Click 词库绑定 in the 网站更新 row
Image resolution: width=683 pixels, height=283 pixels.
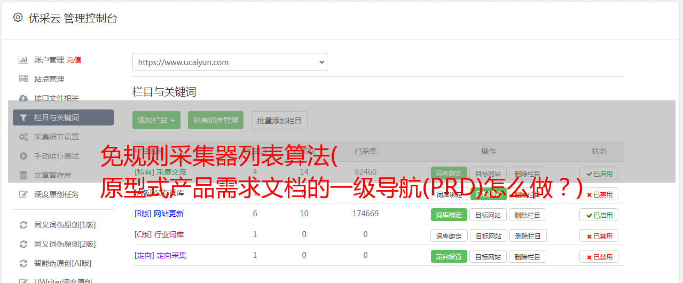pos(449,215)
